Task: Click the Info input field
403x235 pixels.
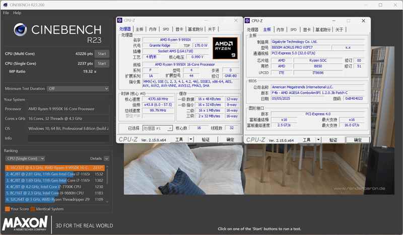Action: 69,138
